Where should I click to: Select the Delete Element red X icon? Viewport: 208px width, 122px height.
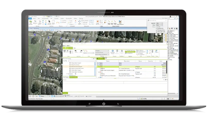(x=98, y=21)
